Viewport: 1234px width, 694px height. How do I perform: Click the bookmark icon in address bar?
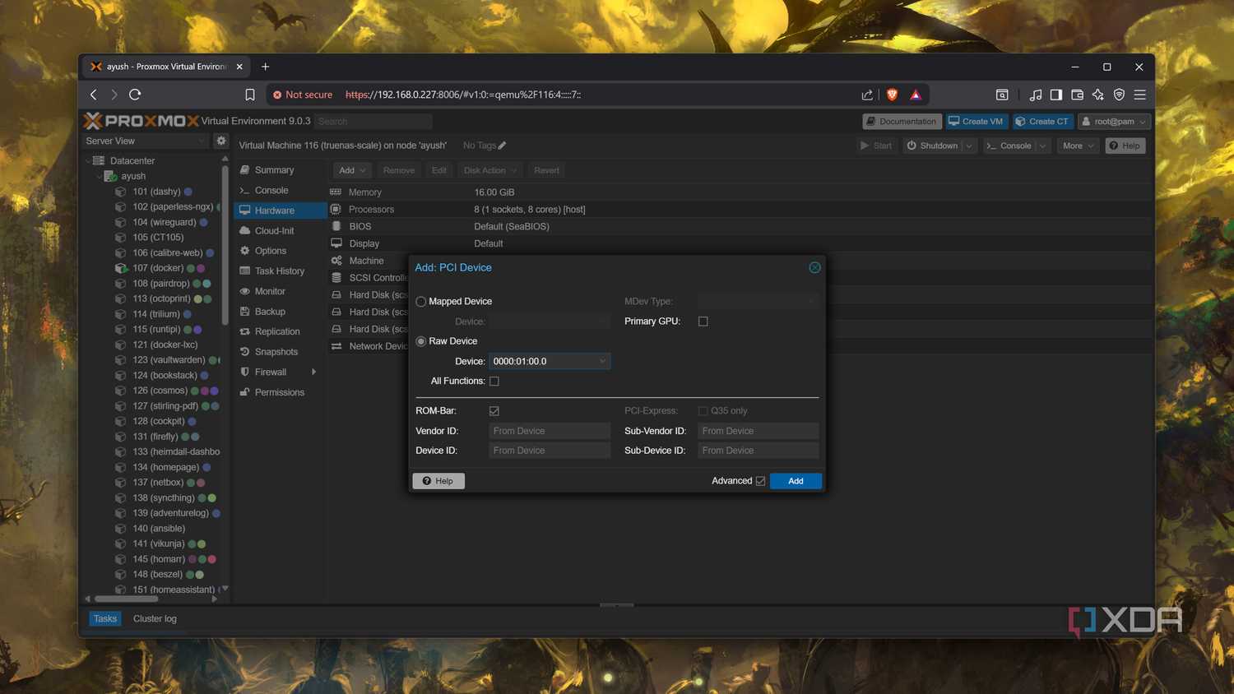coord(250,95)
